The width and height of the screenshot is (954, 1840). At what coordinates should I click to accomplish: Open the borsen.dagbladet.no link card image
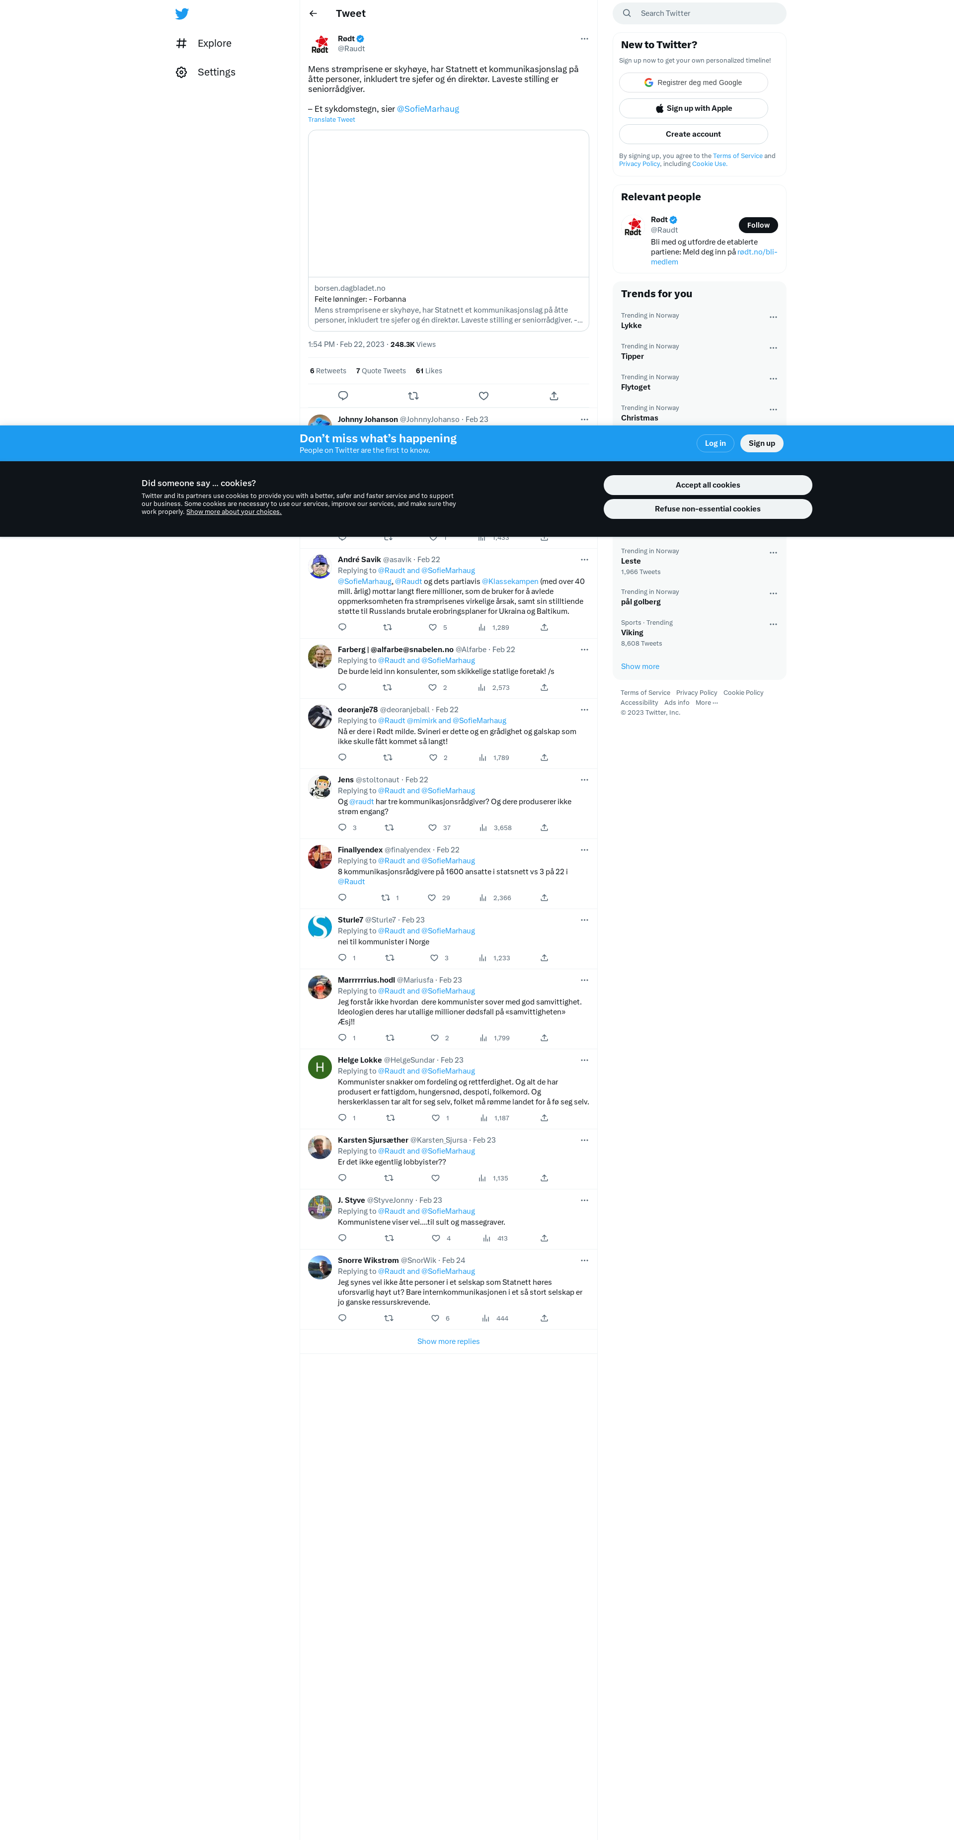click(x=449, y=204)
